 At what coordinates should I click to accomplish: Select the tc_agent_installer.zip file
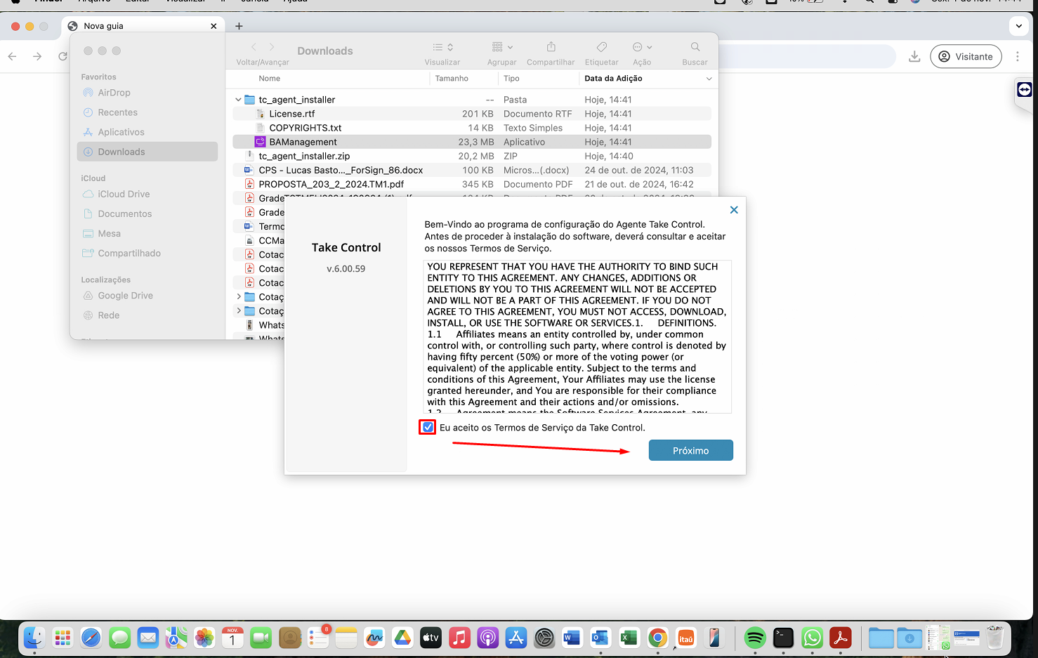[472, 156]
